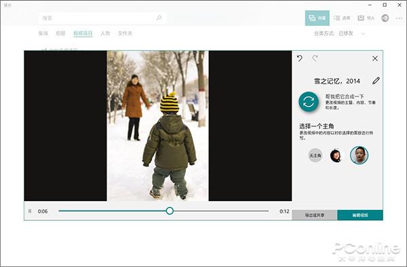Choose the child's face as the star

coord(359,155)
